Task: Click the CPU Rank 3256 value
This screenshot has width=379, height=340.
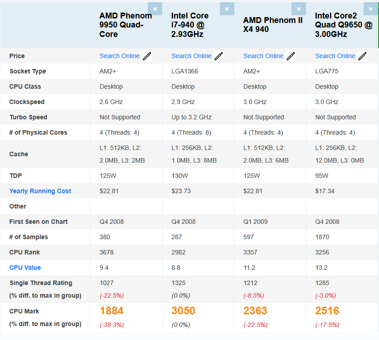Action: click(x=322, y=252)
